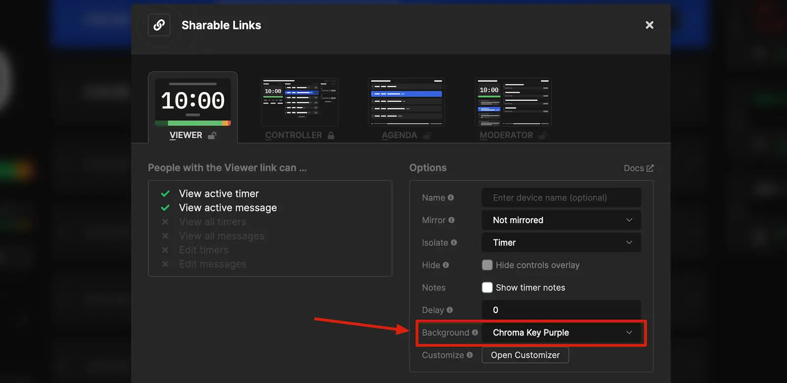Viewport: 787px width, 383px height.
Task: Click the Open Customizer button
Action: click(x=525, y=355)
